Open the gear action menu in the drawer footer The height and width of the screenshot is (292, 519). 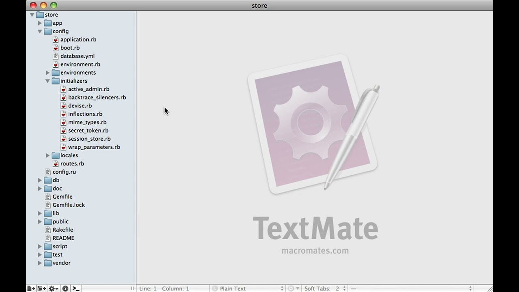(54, 288)
